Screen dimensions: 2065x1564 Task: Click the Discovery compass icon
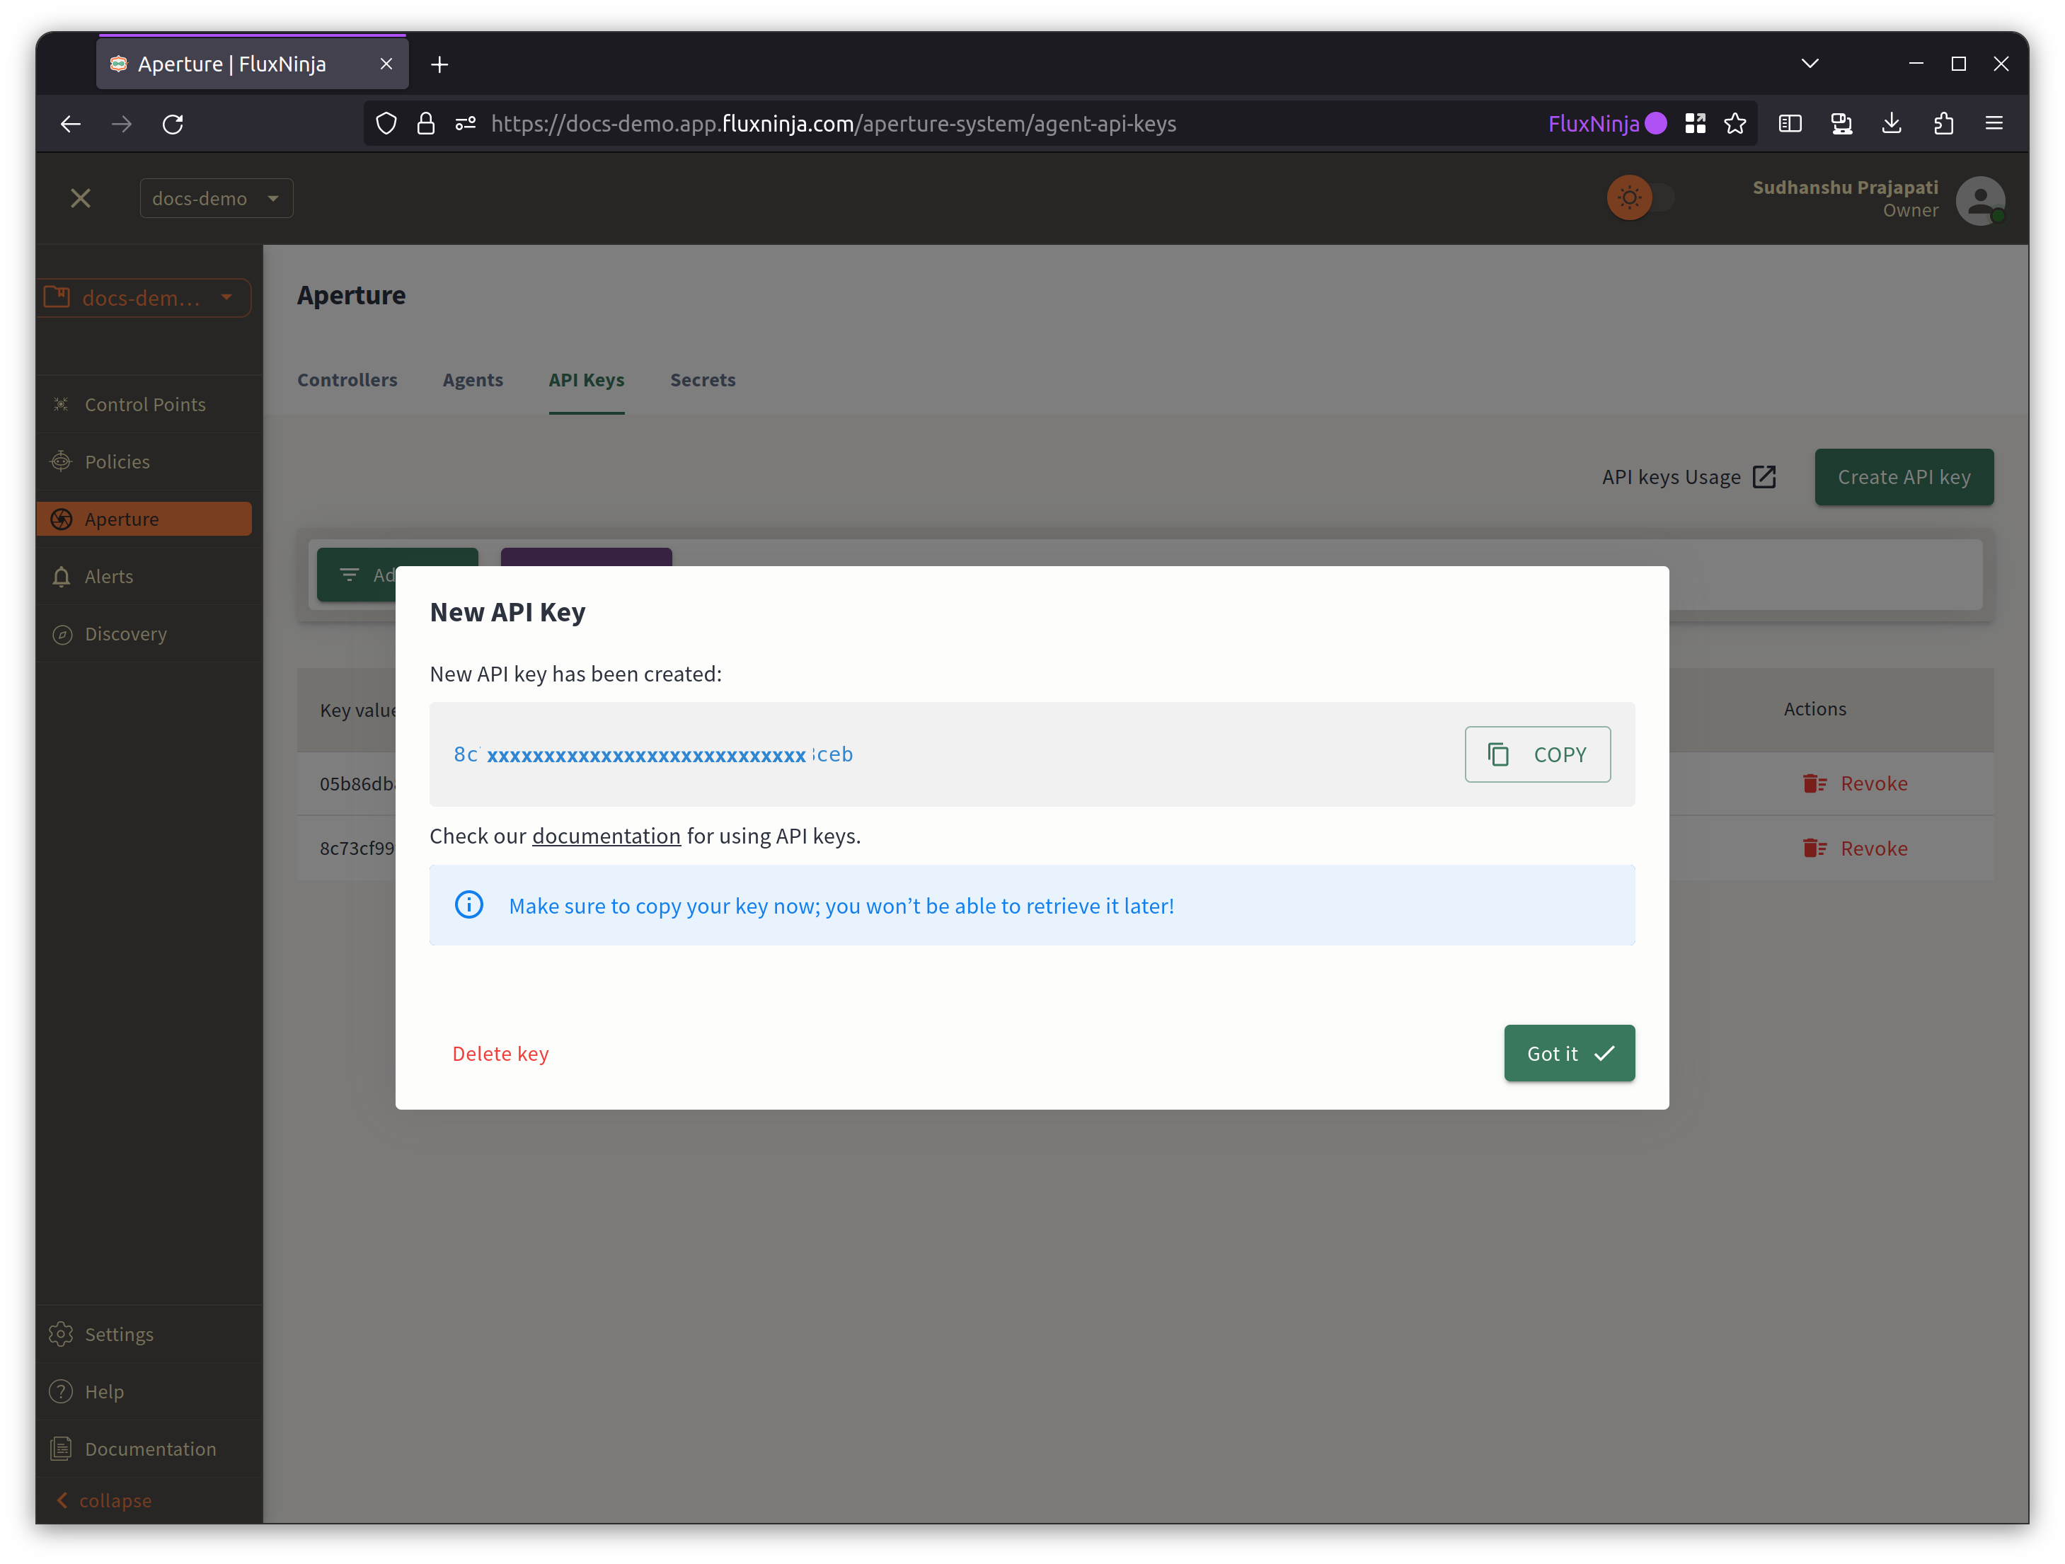[x=62, y=634]
